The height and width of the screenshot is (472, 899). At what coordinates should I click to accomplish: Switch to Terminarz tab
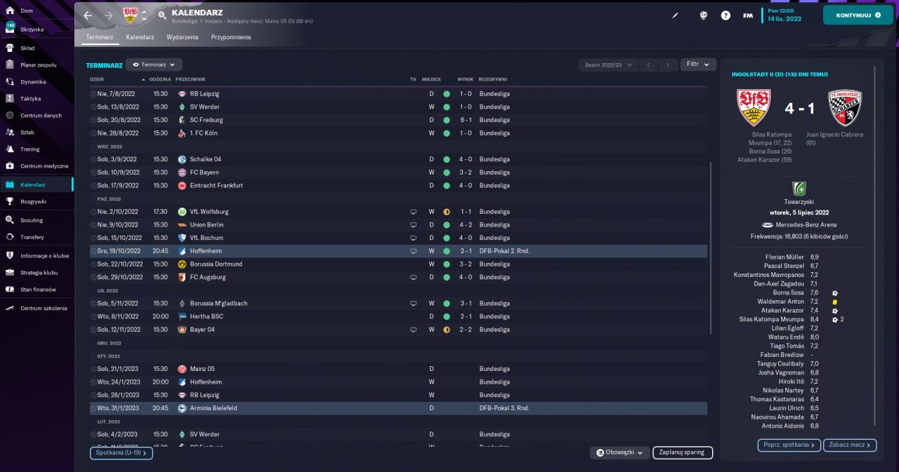coord(100,37)
